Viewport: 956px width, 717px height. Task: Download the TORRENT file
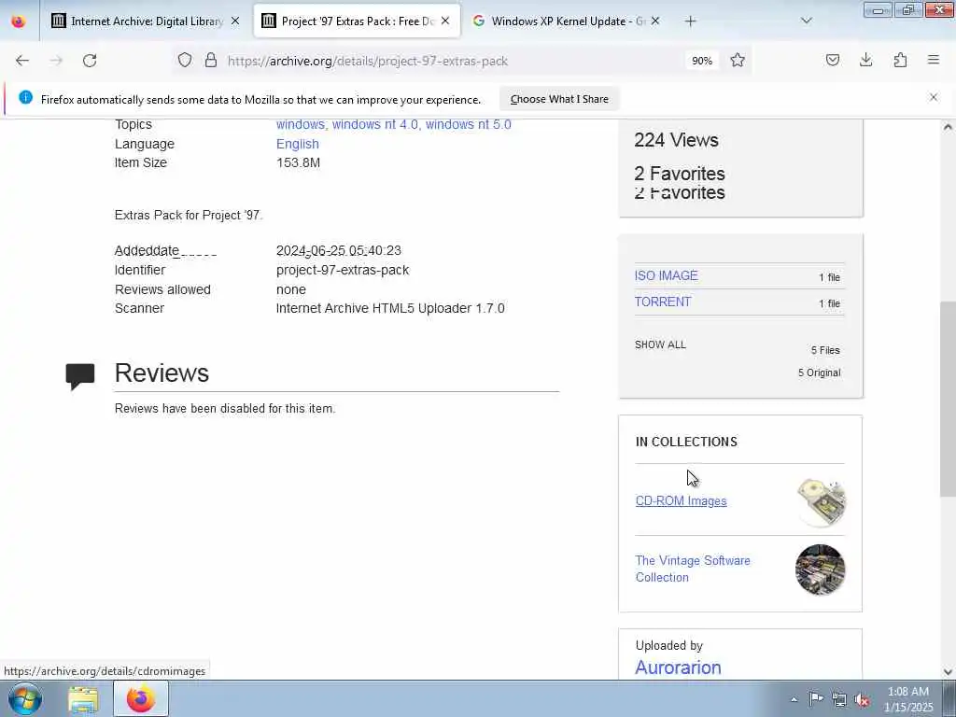pyautogui.click(x=663, y=302)
